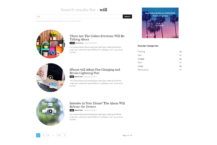Click the Crafts category tag under first article
The width and height of the screenshot is (217, 145).
tap(72, 43)
